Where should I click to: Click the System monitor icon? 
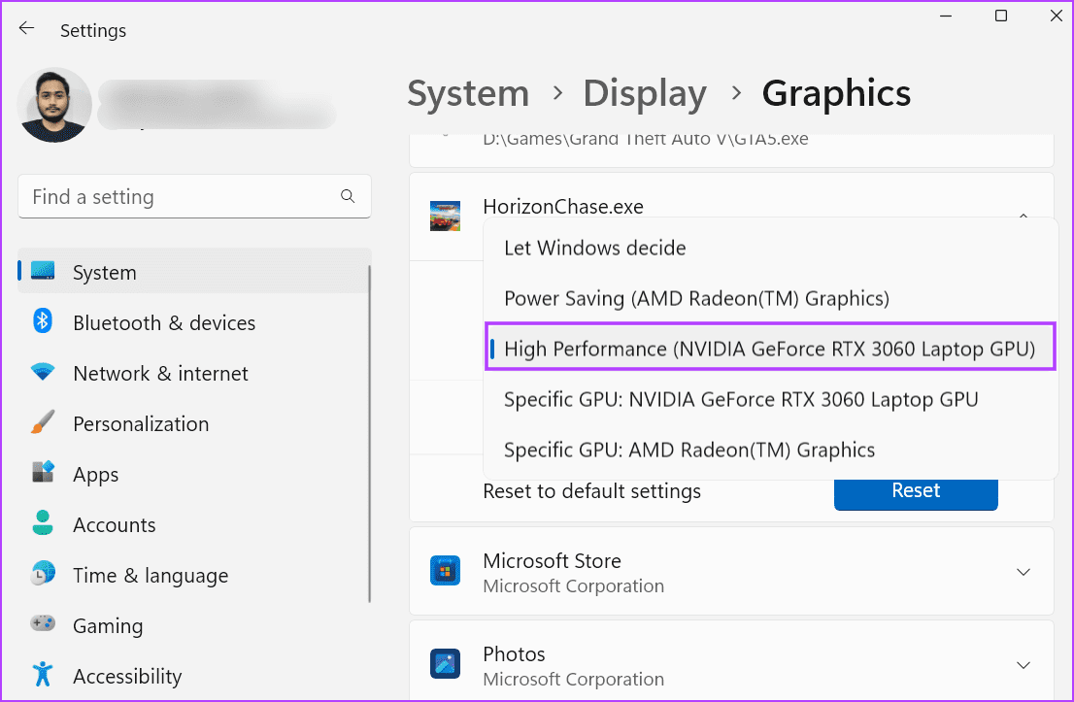[x=43, y=271]
